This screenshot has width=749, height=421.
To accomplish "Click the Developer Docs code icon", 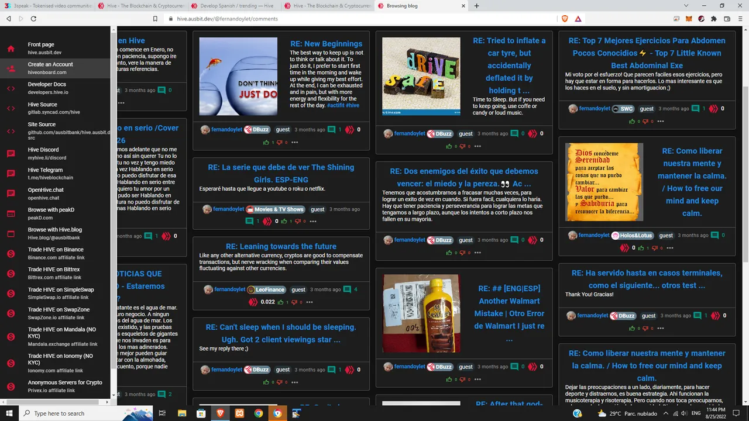I will click(x=11, y=88).
